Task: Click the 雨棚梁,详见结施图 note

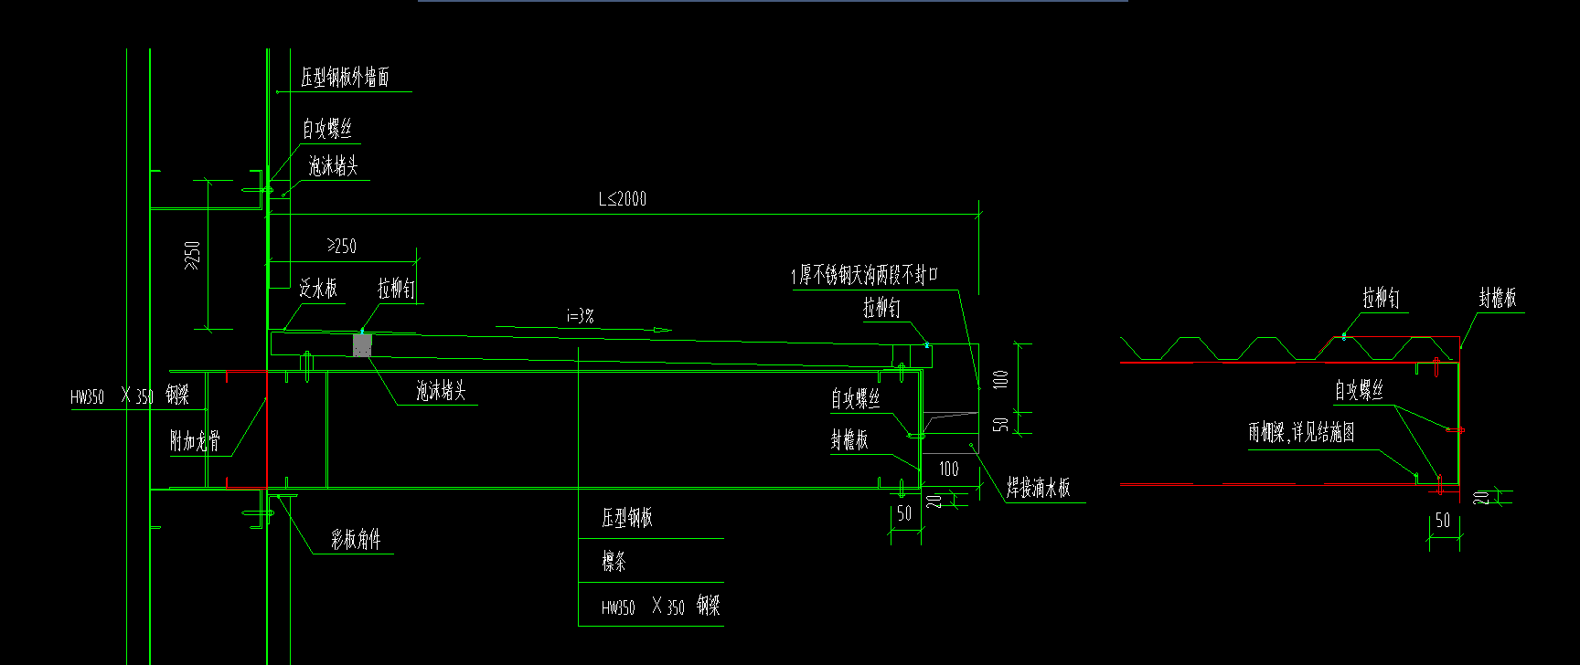Action: [x=1301, y=432]
